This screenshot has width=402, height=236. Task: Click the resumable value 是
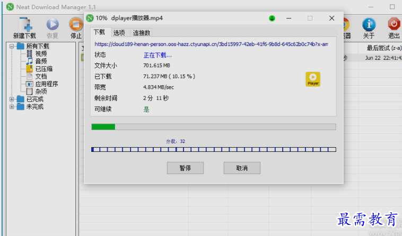point(146,110)
